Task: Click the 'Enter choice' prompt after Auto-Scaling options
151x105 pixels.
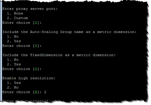Action: pyautogui.click(x=22, y=46)
